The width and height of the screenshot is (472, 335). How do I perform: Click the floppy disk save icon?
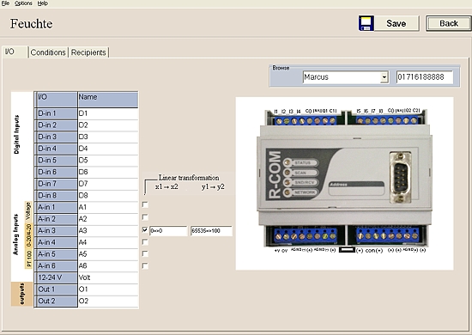pyautogui.click(x=366, y=23)
